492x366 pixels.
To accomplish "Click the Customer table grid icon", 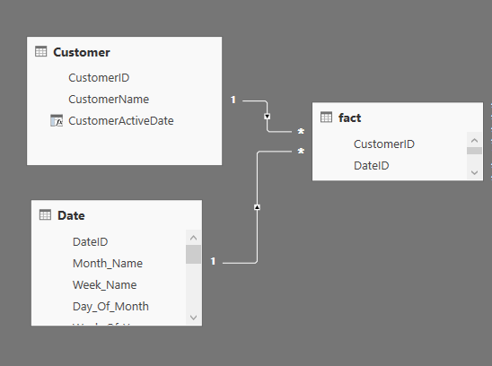I will tap(40, 51).
